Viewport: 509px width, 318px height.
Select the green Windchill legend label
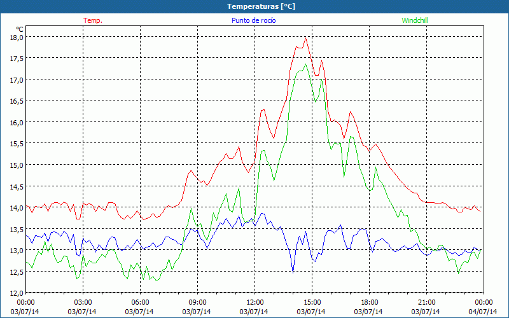click(415, 20)
